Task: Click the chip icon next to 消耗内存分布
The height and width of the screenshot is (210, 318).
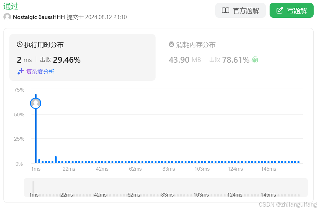Action: [171, 44]
